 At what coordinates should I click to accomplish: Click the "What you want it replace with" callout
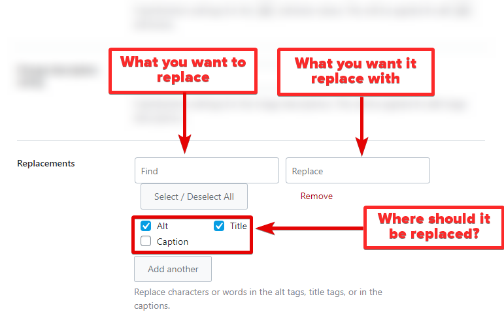point(356,71)
